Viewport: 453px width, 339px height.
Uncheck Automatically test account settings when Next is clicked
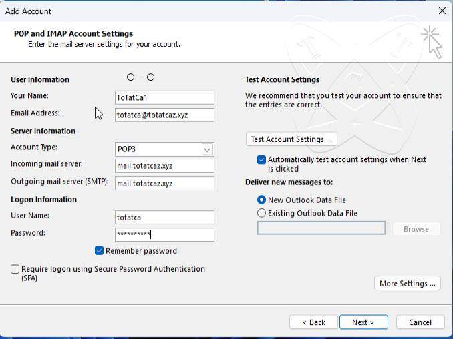[261, 160]
